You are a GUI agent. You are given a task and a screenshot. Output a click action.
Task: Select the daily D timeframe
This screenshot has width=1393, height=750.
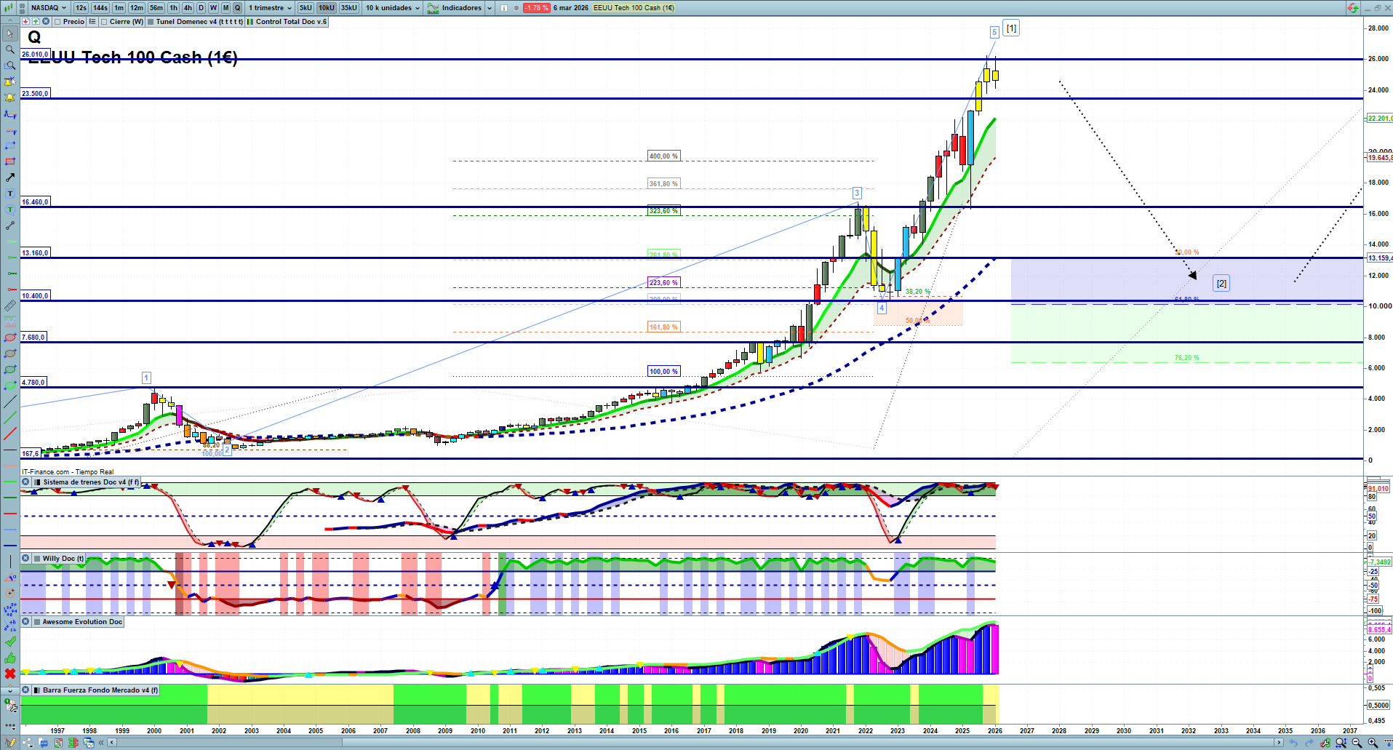(201, 8)
